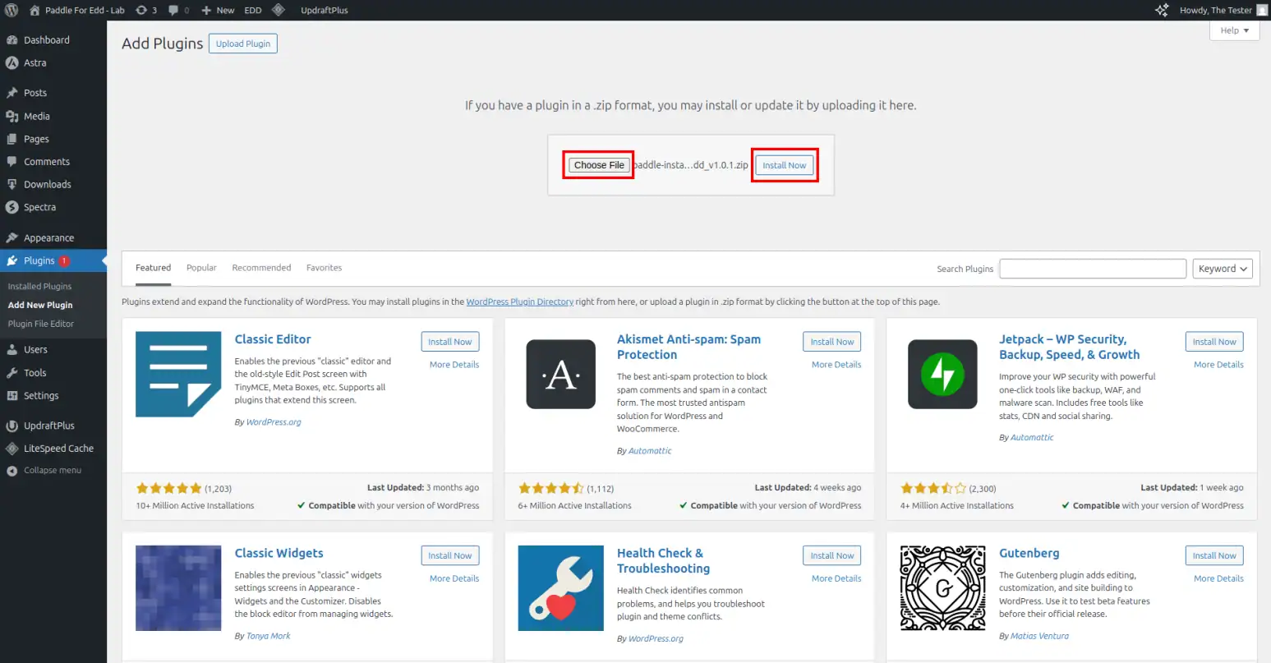The width and height of the screenshot is (1271, 663).
Task: Open Tonya Mork author link
Action: (269, 636)
